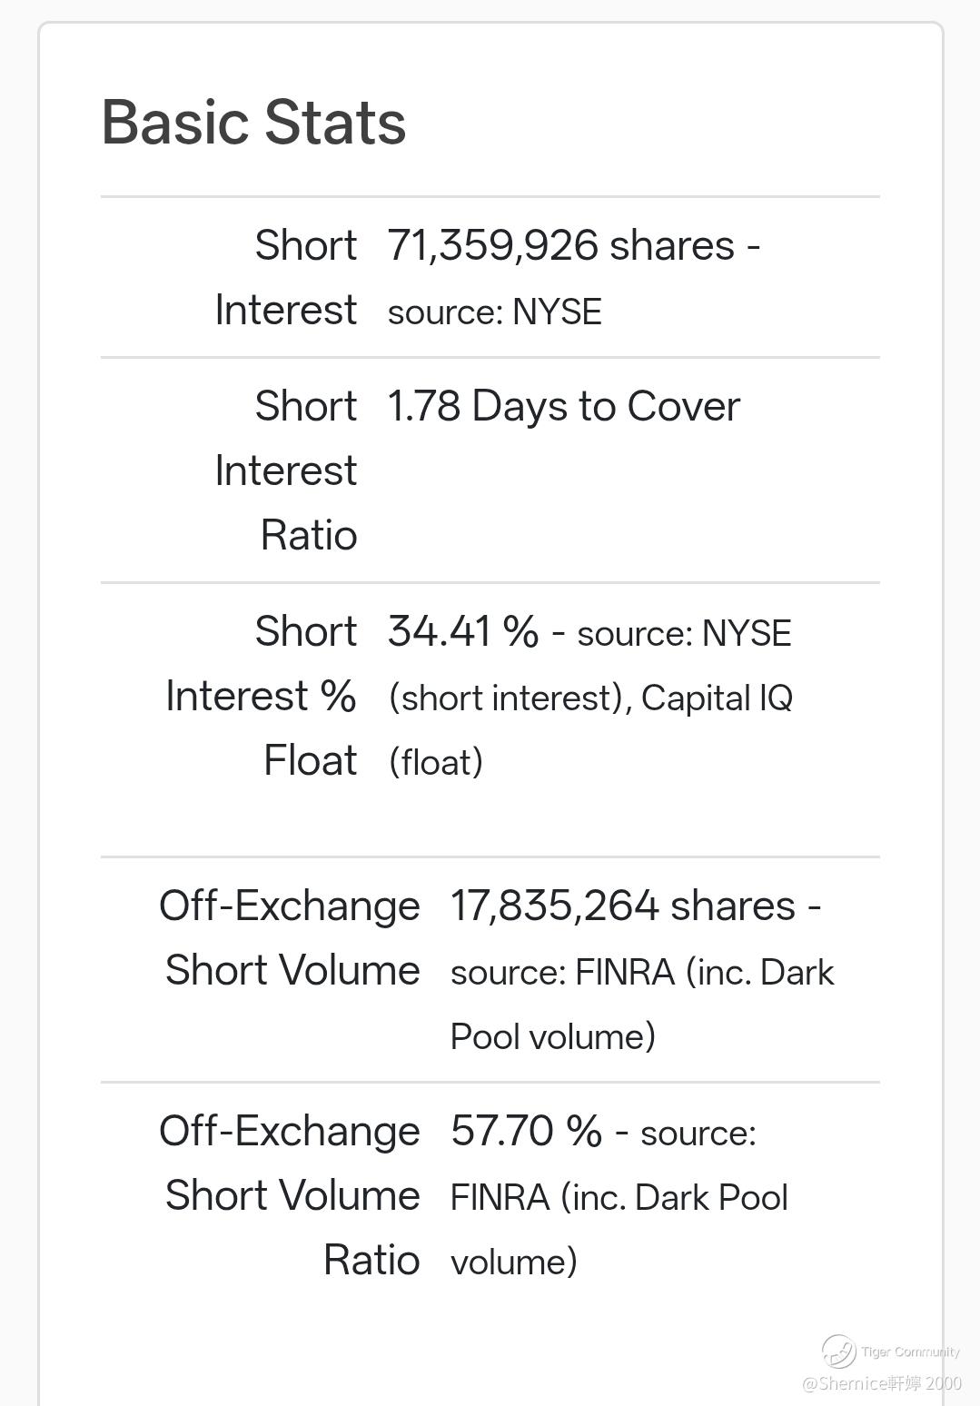Open the @Shernice username watermark
The height and width of the screenshot is (1406, 980).
click(x=881, y=1383)
